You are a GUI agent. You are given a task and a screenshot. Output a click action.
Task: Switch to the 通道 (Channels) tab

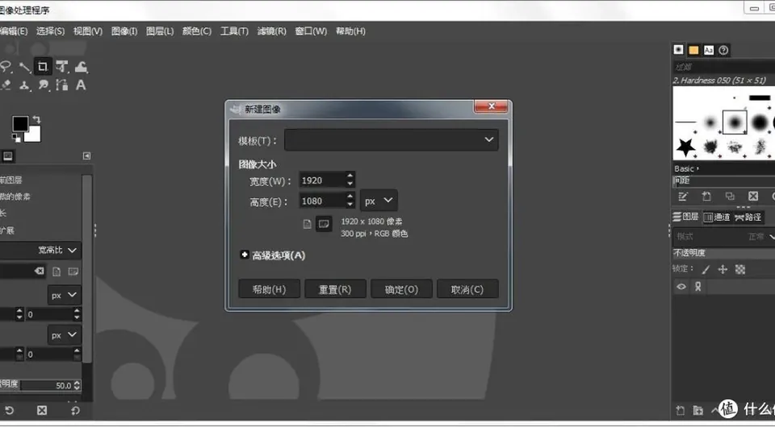tap(717, 217)
